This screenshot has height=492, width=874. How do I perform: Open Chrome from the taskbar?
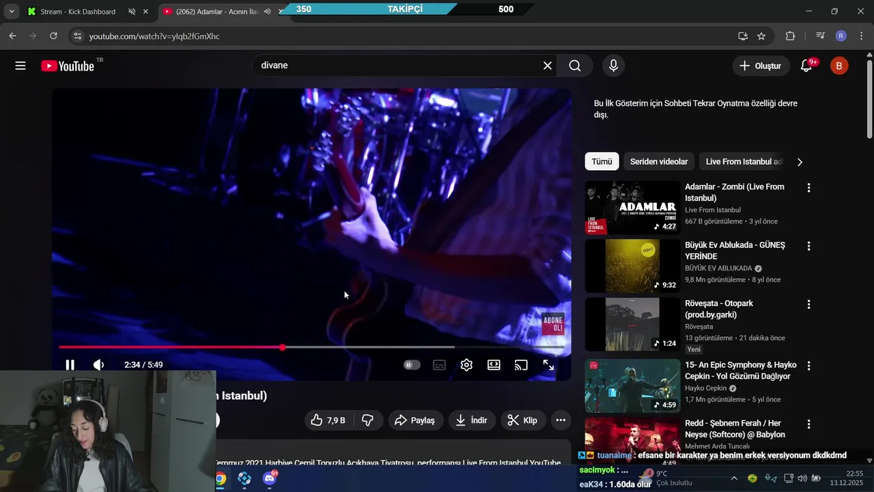[x=221, y=478]
